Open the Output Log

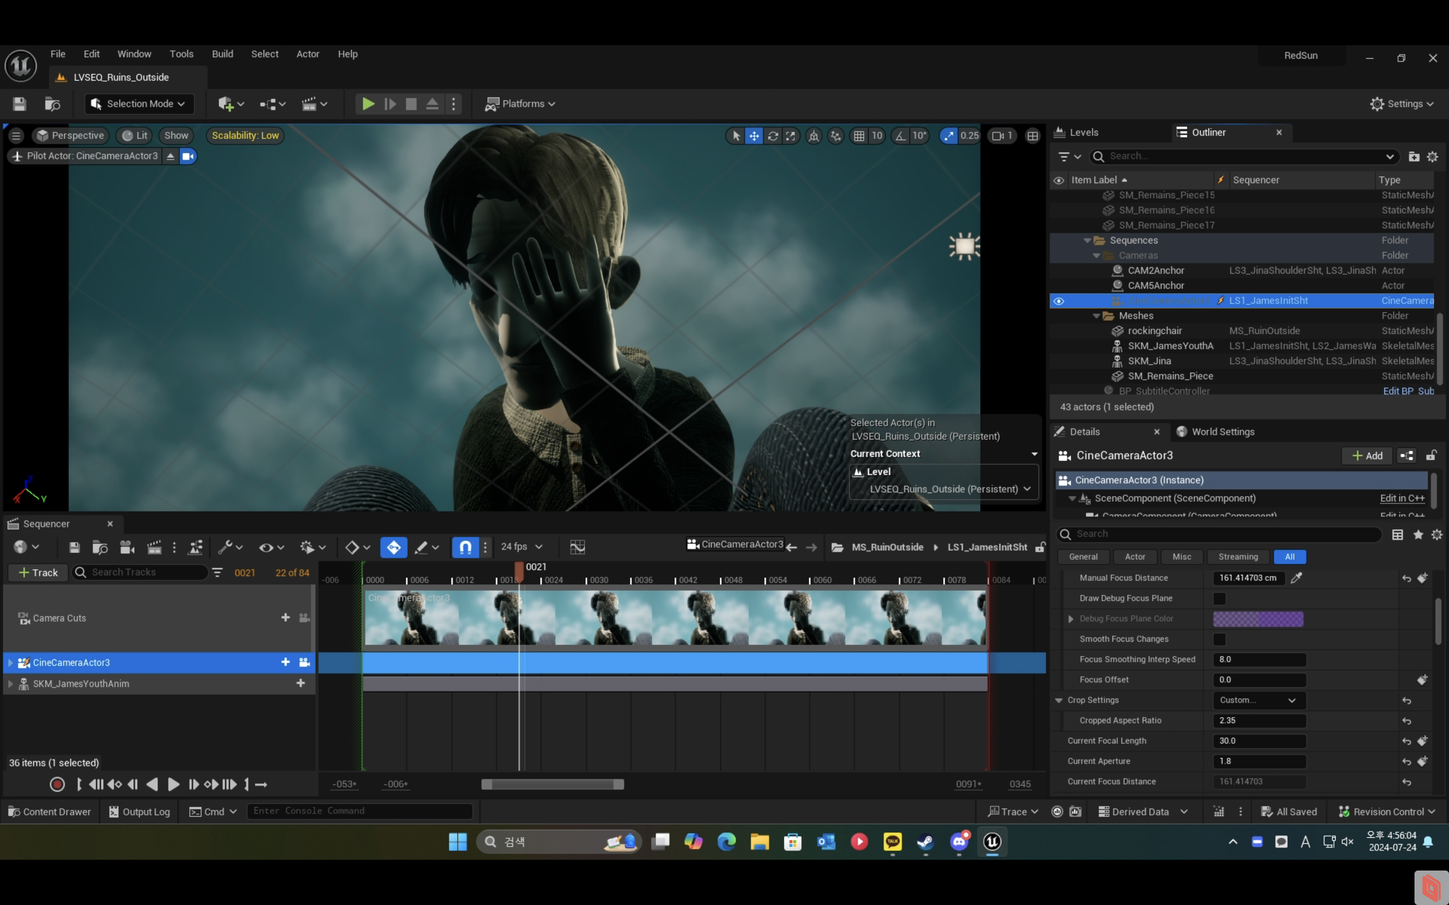point(139,811)
